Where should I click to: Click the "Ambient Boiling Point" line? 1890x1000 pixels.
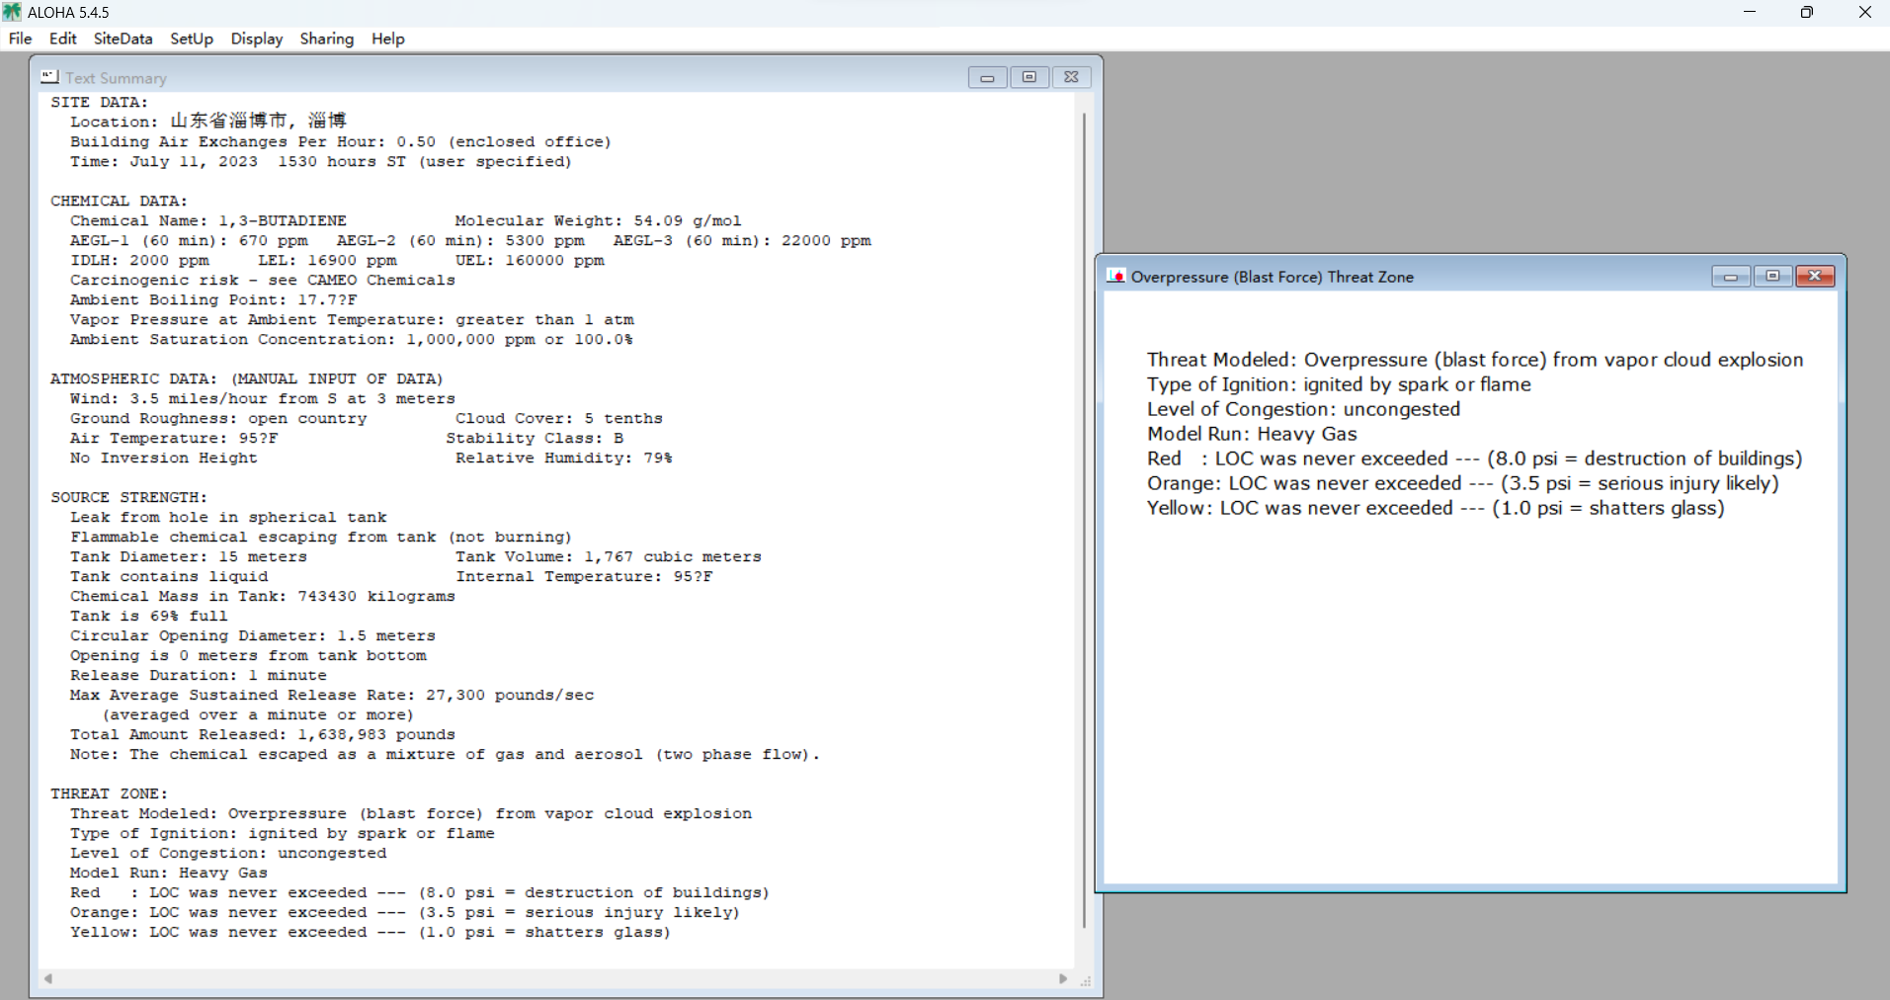213,299
